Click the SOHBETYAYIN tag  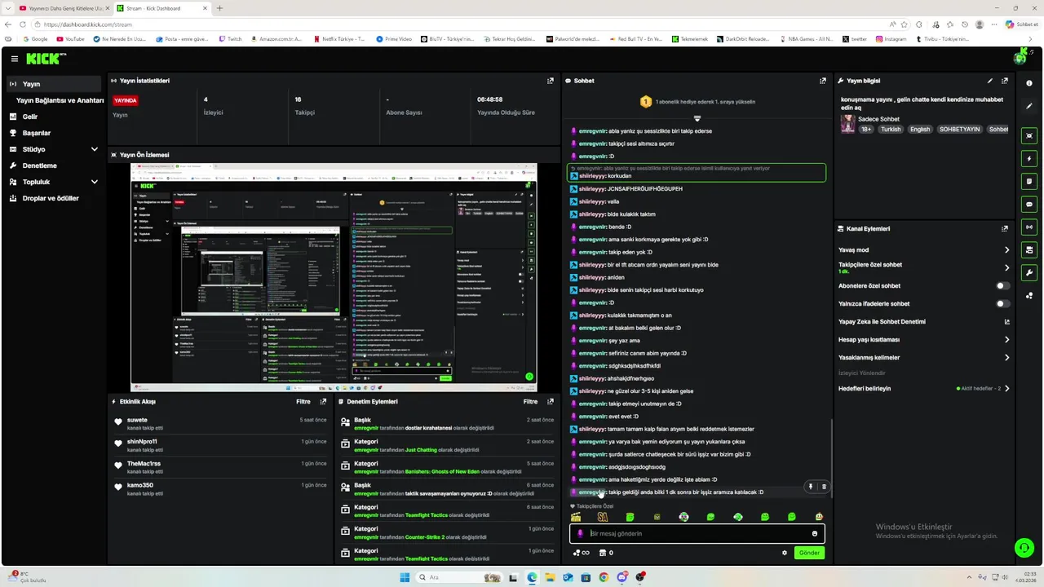[959, 129]
